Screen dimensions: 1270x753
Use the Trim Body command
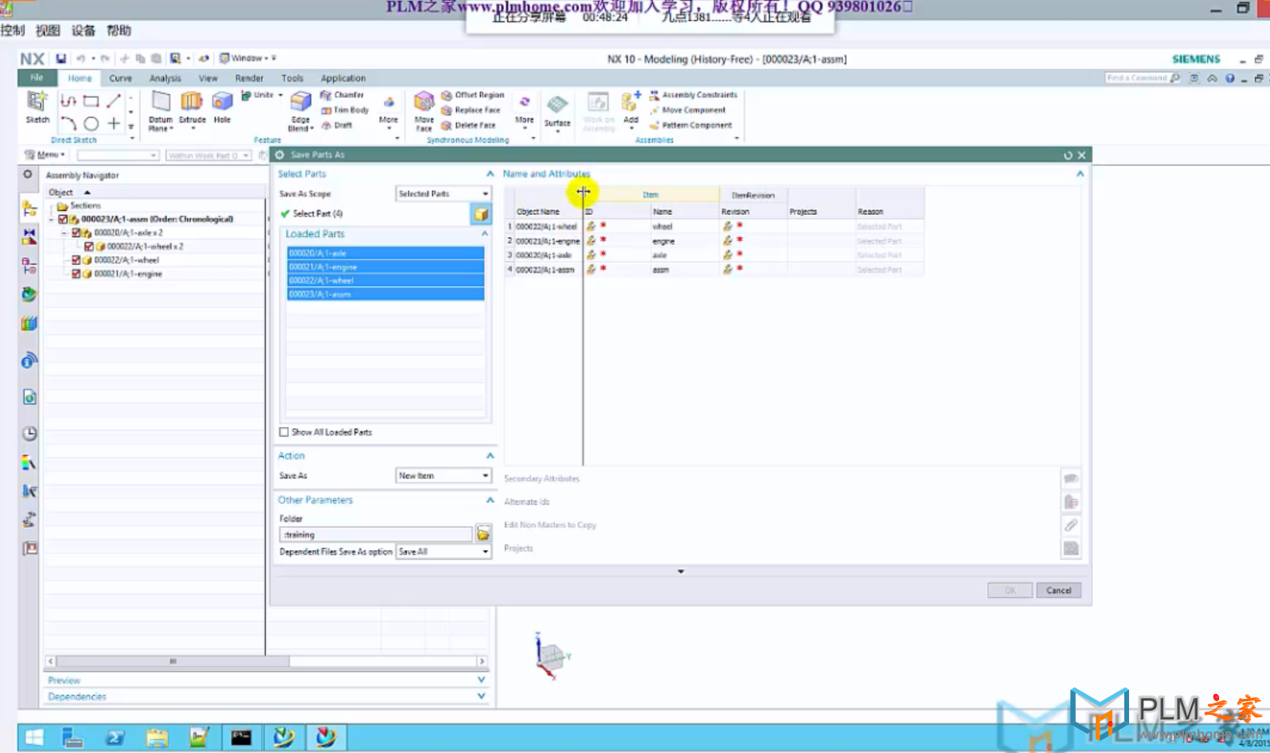point(345,110)
